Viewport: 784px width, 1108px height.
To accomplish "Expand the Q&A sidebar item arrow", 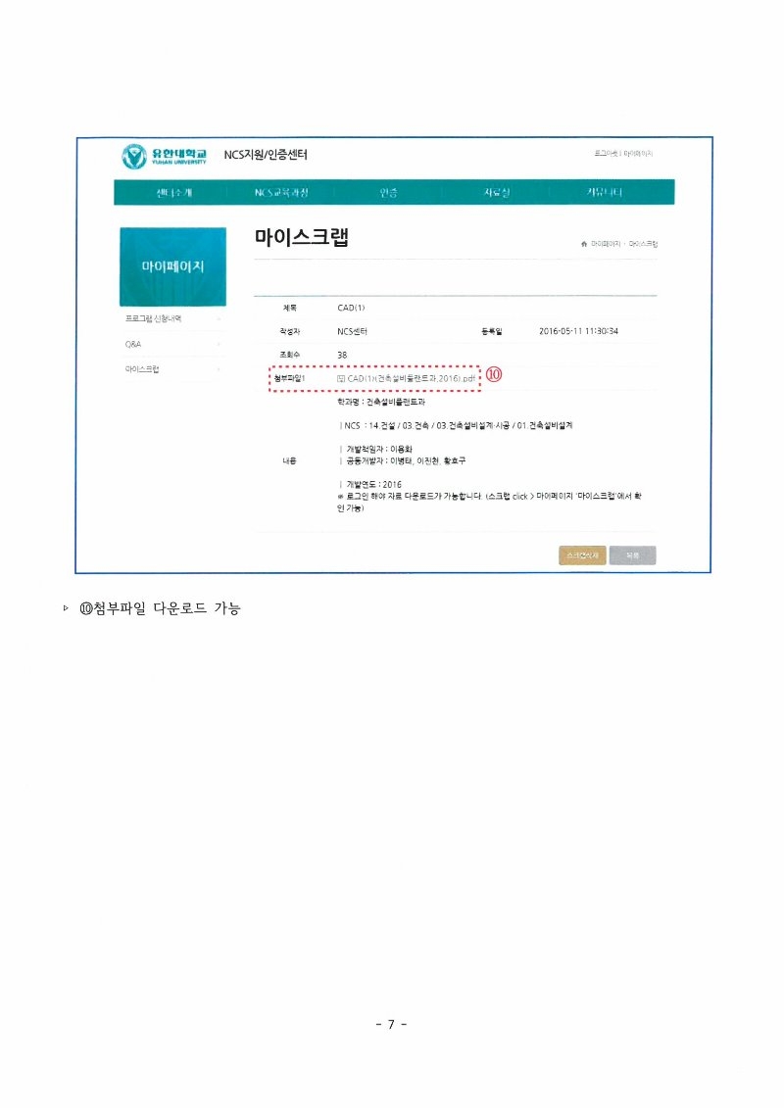I will point(219,345).
